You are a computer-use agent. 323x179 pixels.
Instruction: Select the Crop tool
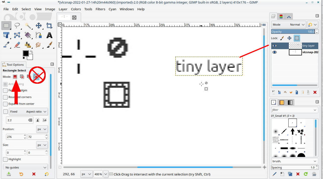pyautogui.click(x=49, y=26)
